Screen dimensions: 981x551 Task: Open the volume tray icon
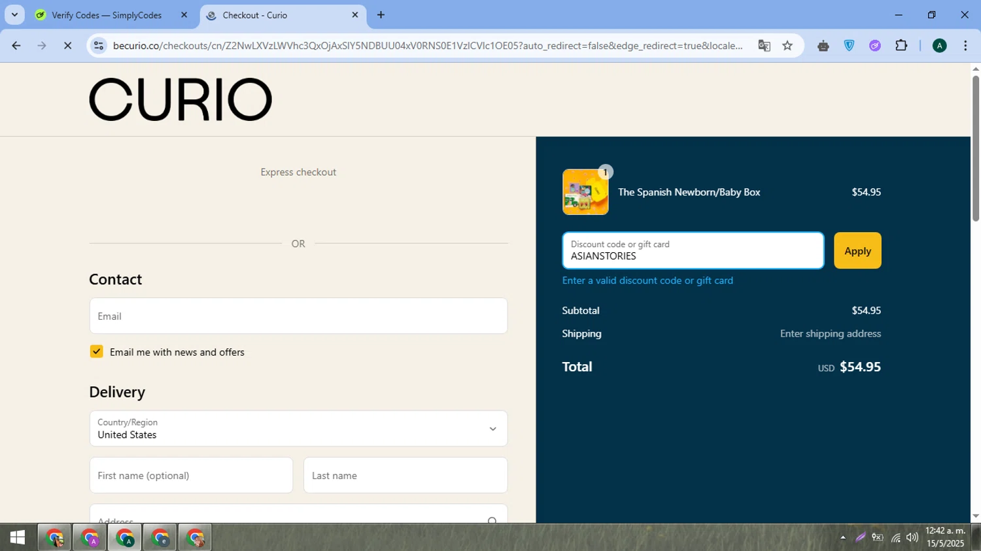[x=912, y=538]
